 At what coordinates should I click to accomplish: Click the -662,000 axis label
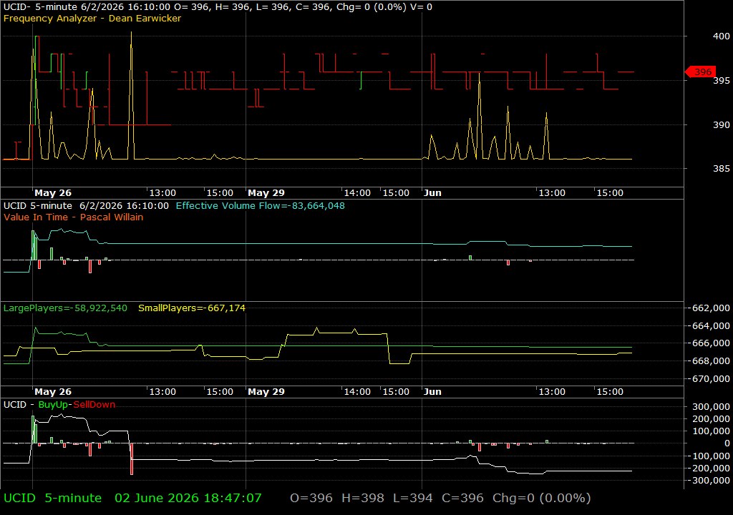(708, 308)
